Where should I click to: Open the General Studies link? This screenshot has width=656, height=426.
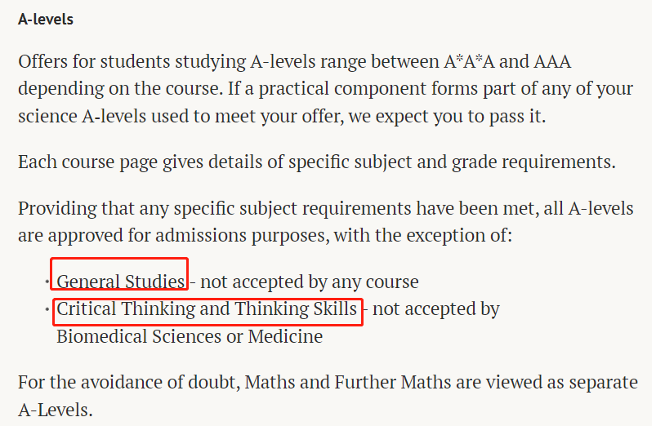(120, 282)
